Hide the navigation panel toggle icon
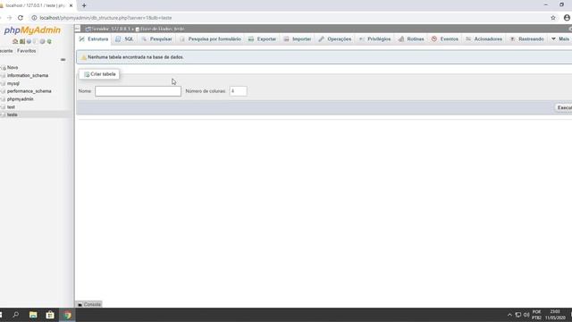The width and height of the screenshot is (572, 322). click(x=78, y=29)
